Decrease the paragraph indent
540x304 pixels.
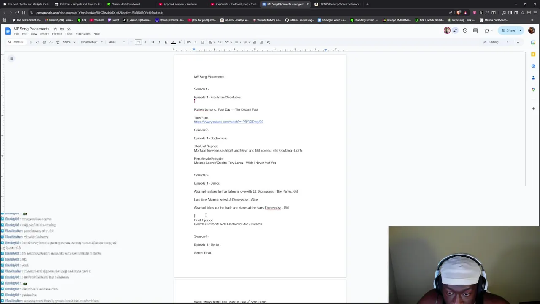[x=254, y=42]
